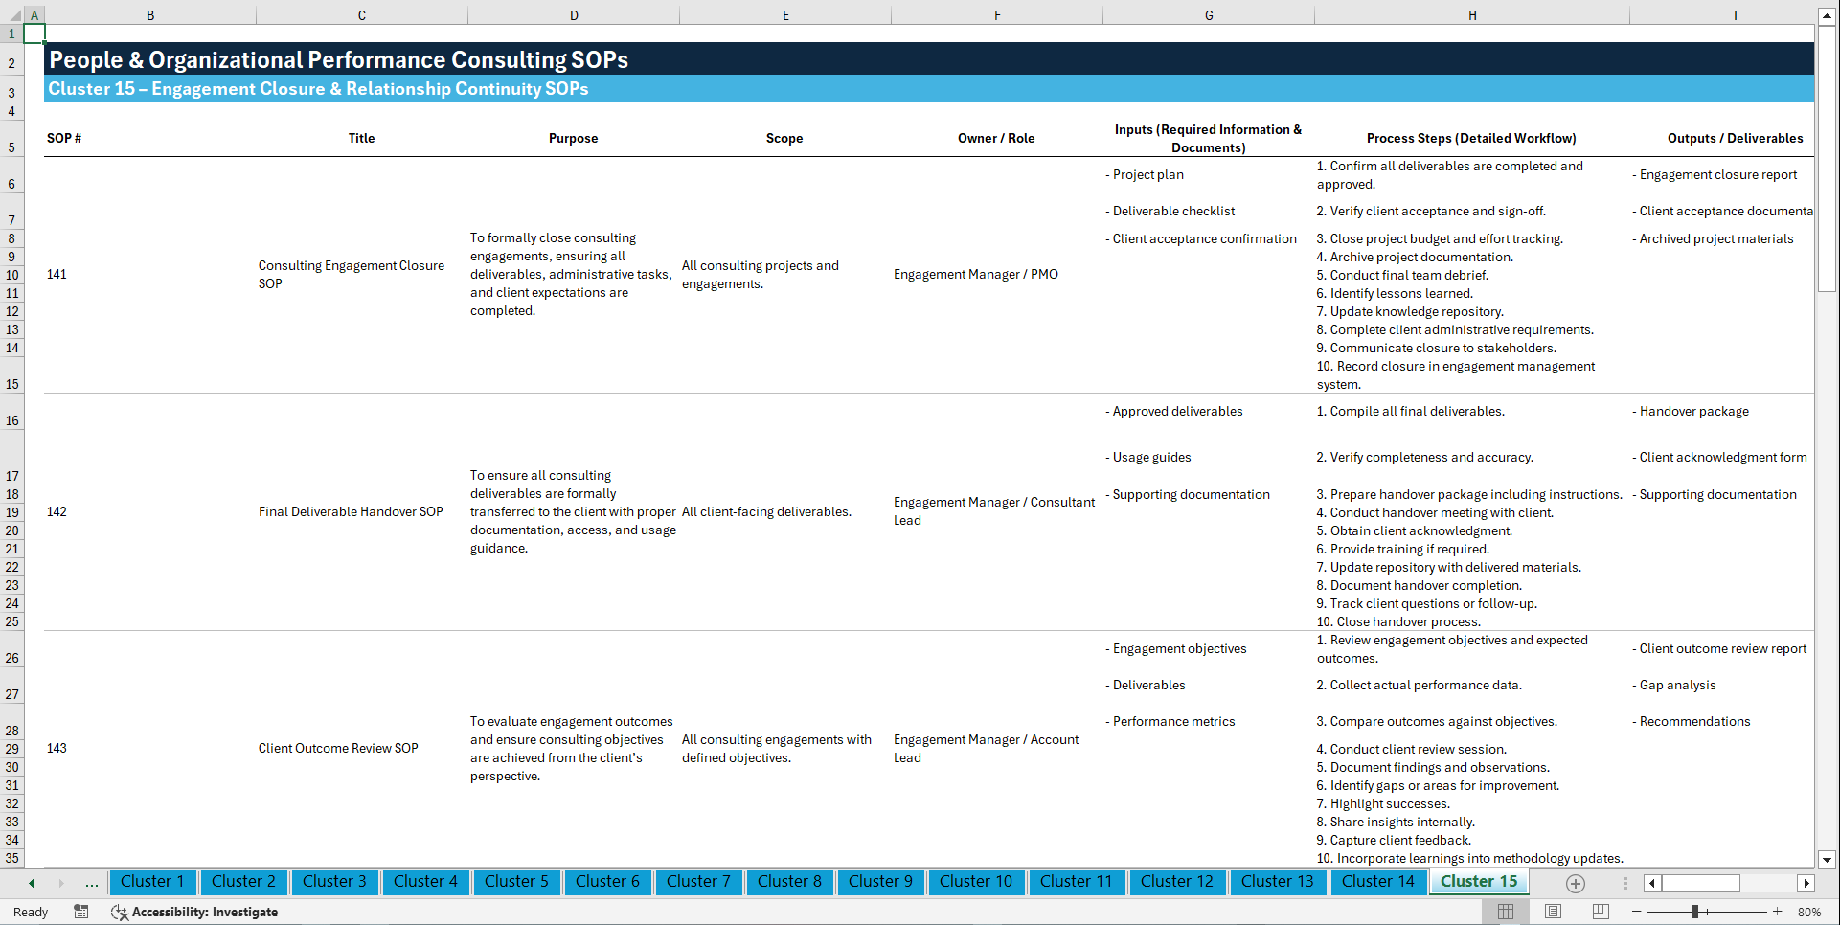Open the Cluster 12 worksheet tab
This screenshot has width=1840, height=925.
1177,882
